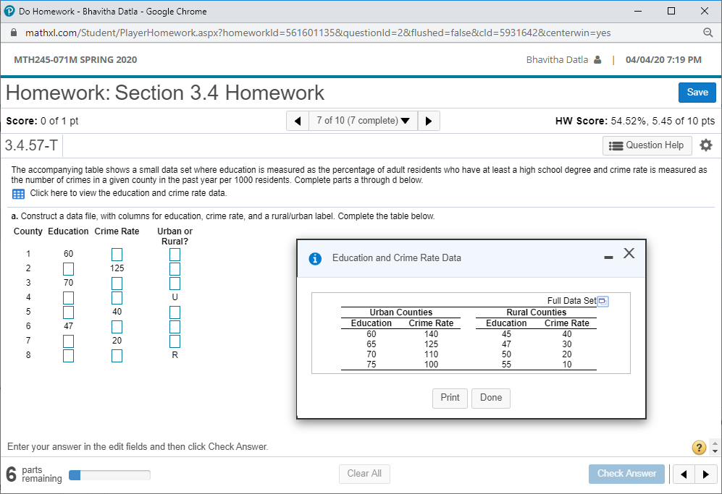
Task: Click the data table icon link
Action: (x=18, y=194)
